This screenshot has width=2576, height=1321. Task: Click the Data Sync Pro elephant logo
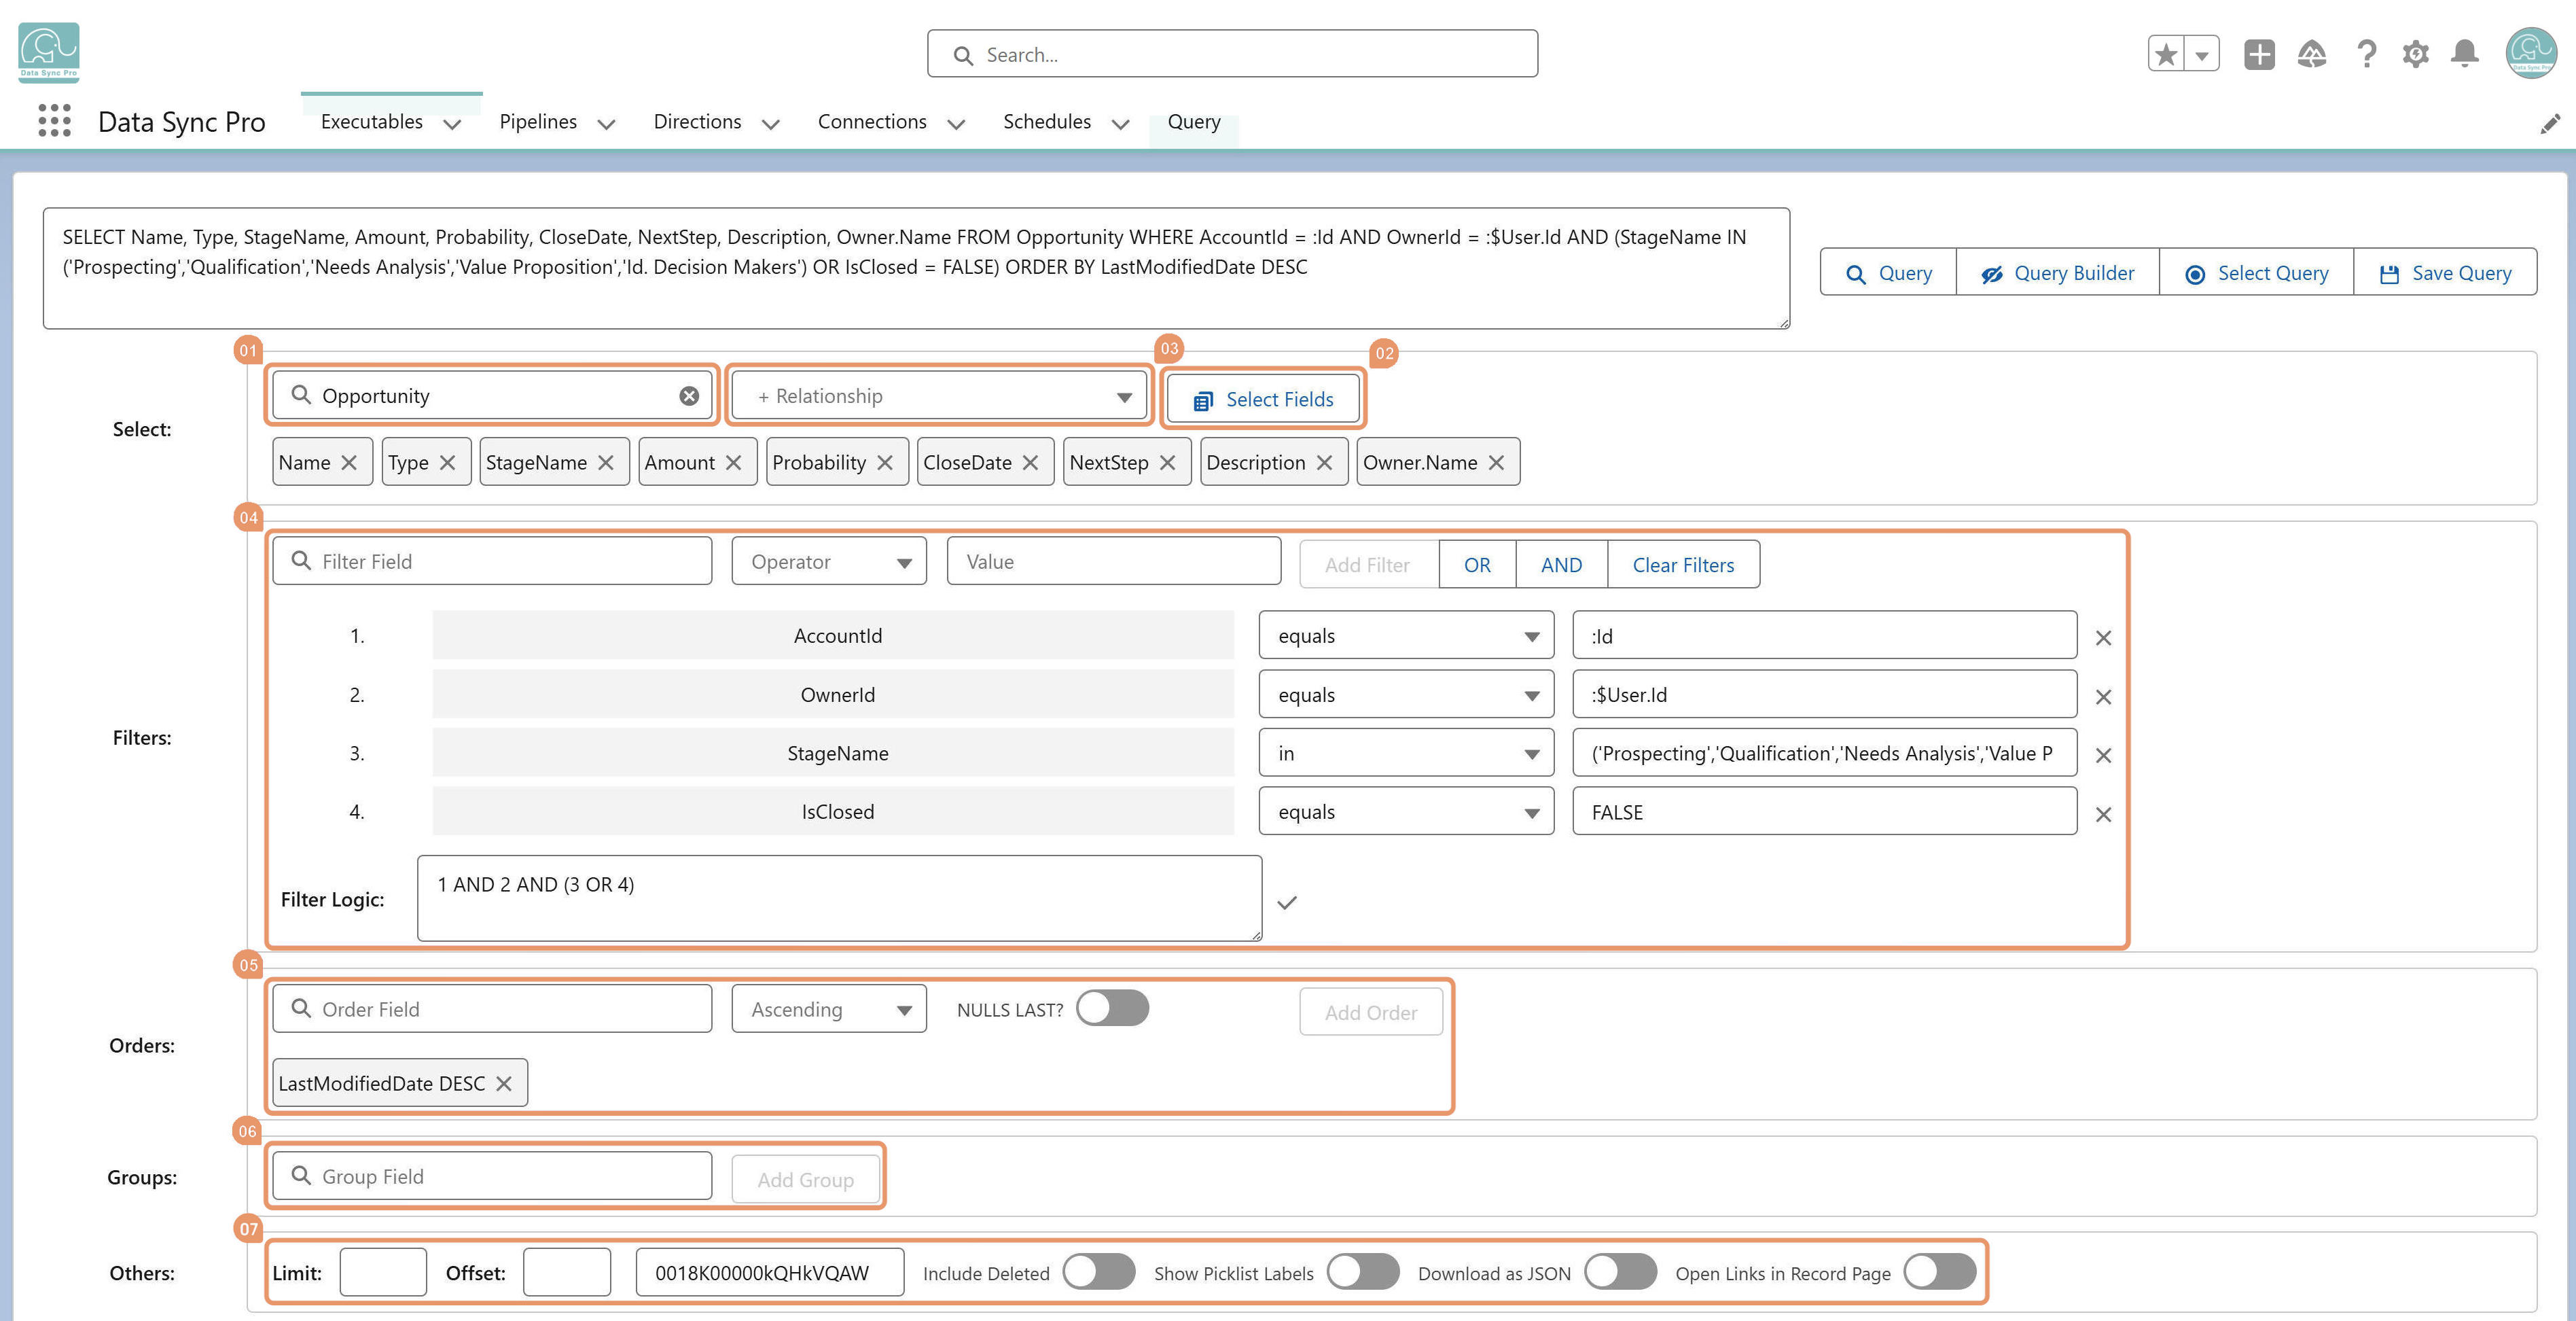coord(49,52)
